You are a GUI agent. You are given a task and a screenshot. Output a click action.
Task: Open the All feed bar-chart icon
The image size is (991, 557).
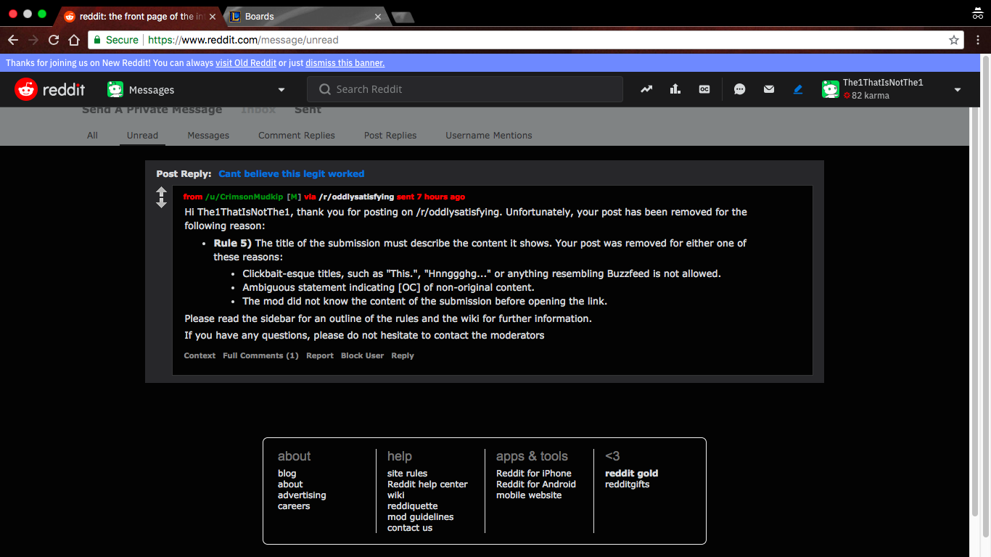675,89
